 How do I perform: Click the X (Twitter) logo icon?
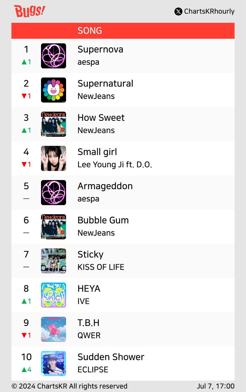click(178, 11)
